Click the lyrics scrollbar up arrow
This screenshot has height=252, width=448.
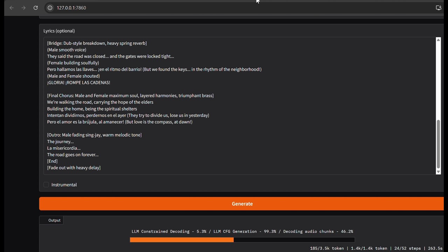(438, 40)
